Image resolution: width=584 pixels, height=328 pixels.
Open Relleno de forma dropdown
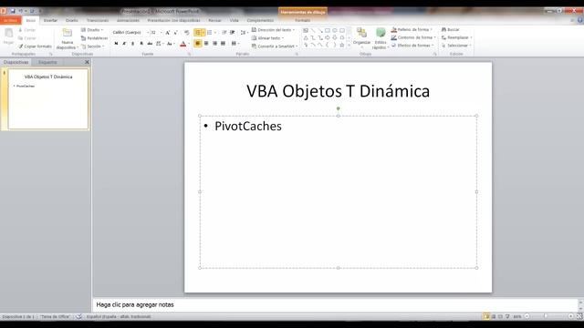click(x=412, y=29)
